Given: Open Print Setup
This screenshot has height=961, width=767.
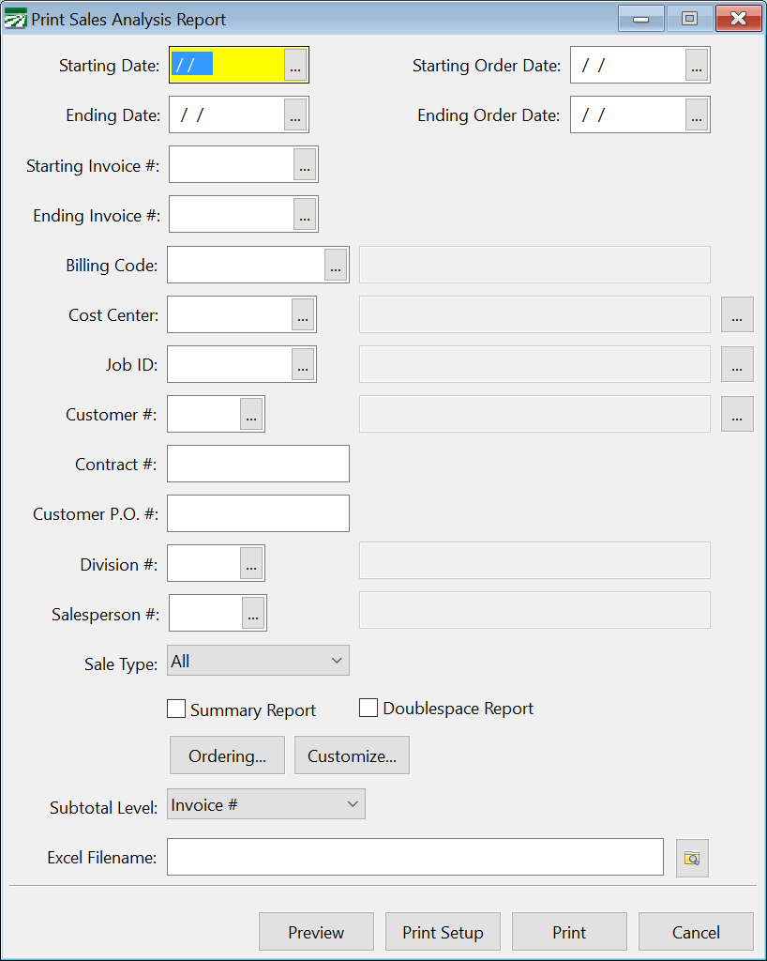Looking at the screenshot, I should tap(443, 932).
